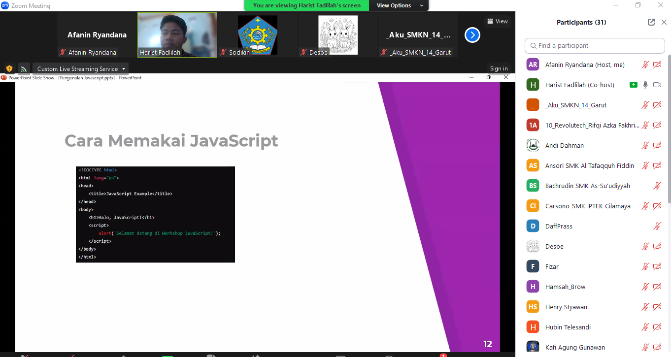
Task: Toggle Hamsah_Brow's muted mic icon
Action: (645, 287)
